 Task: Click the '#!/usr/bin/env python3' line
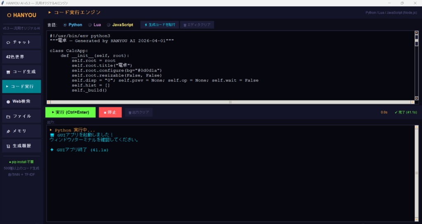80,36
